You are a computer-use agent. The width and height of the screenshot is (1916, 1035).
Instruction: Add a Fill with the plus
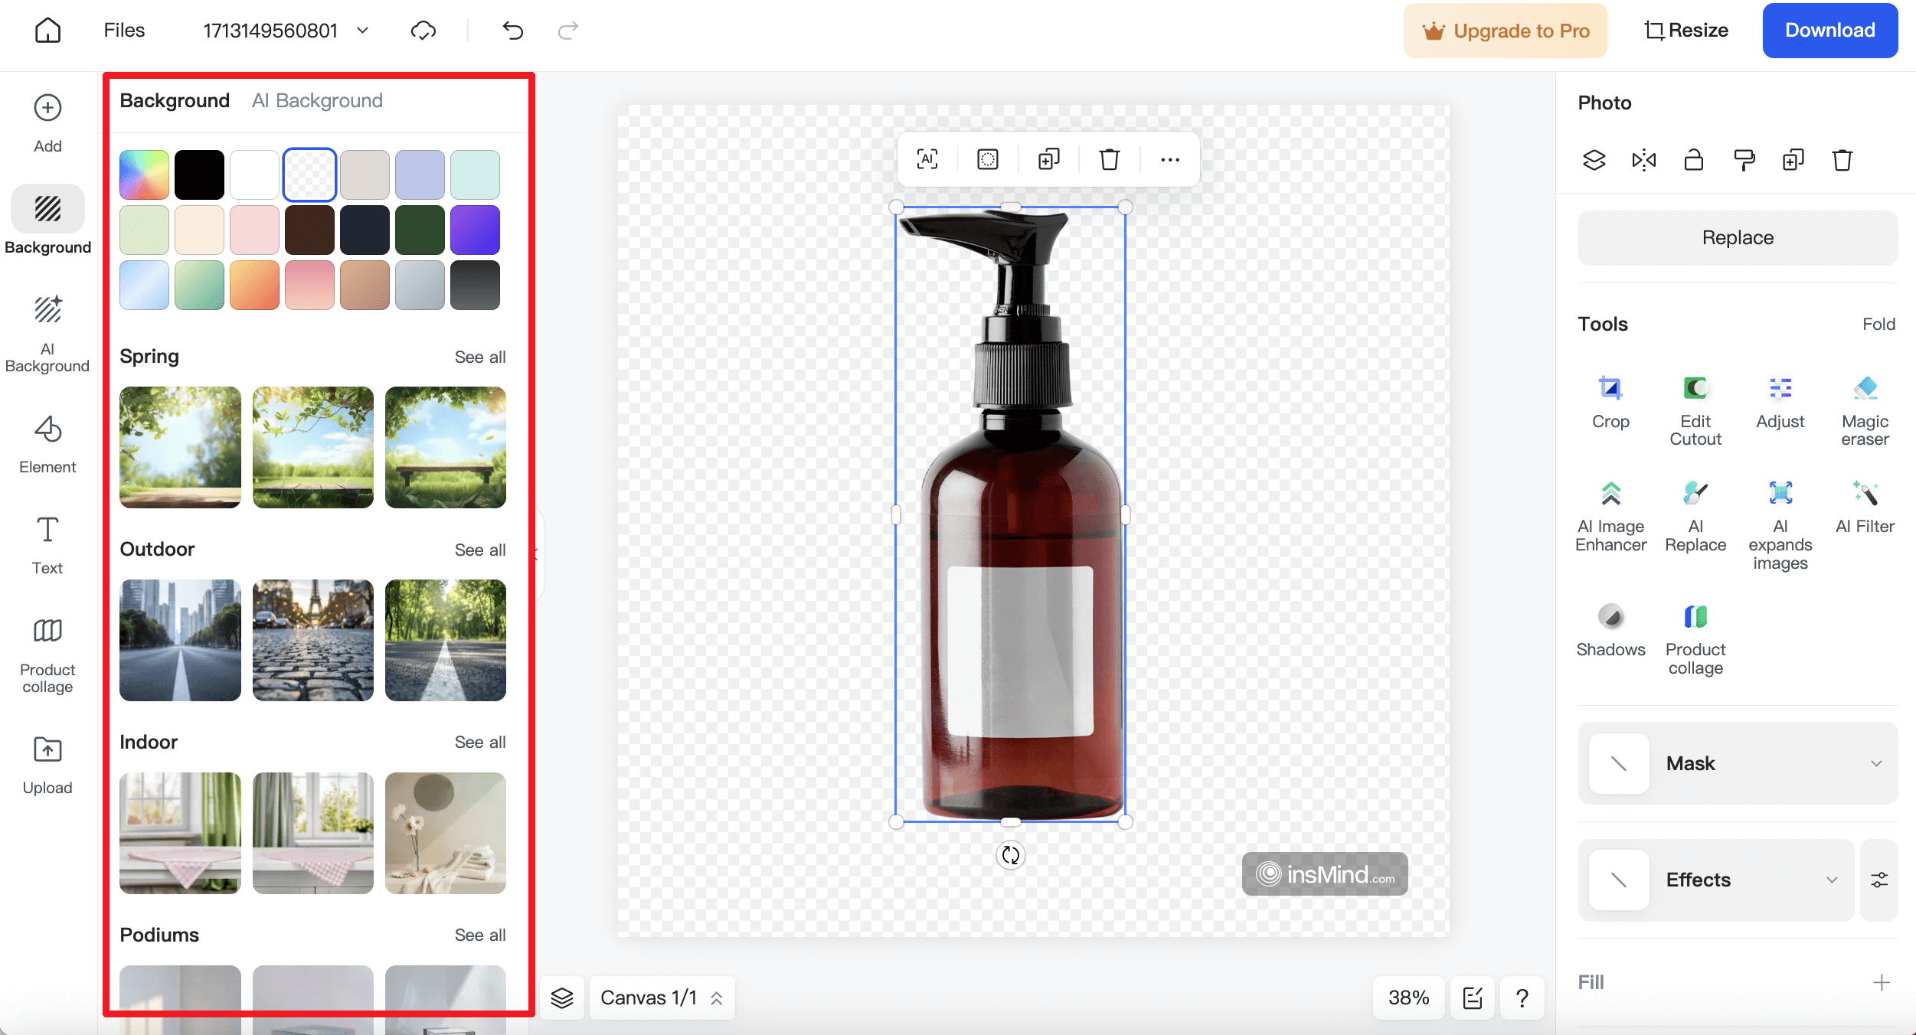[1881, 983]
